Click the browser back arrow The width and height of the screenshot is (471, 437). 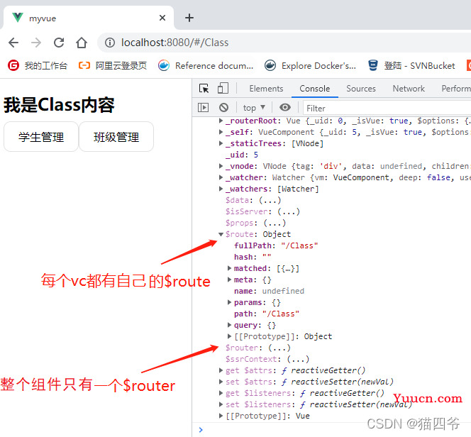(x=13, y=43)
